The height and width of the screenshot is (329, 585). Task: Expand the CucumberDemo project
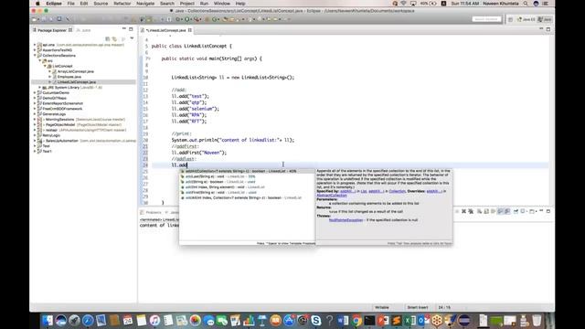coord(35,92)
